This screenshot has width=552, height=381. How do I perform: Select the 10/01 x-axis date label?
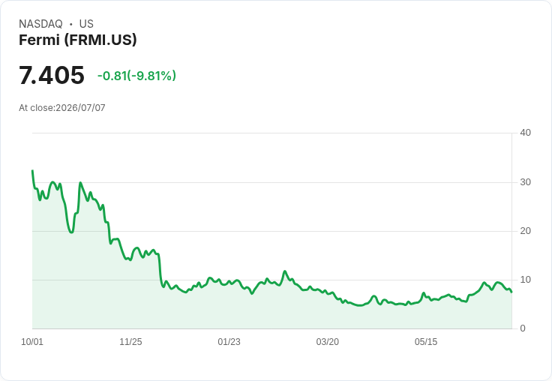tap(32, 341)
